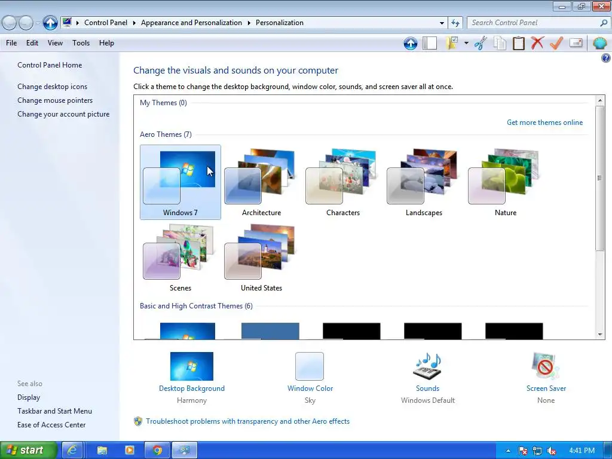Select the Architecture theme
Image resolution: width=612 pixels, height=459 pixels.
click(x=262, y=182)
